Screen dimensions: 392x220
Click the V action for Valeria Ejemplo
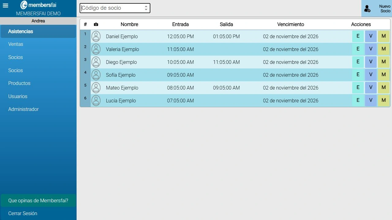371,49
